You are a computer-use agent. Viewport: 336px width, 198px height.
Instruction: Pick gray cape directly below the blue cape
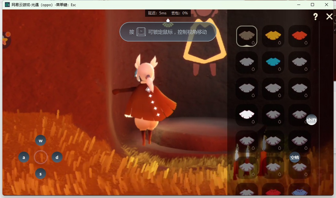[273, 88]
